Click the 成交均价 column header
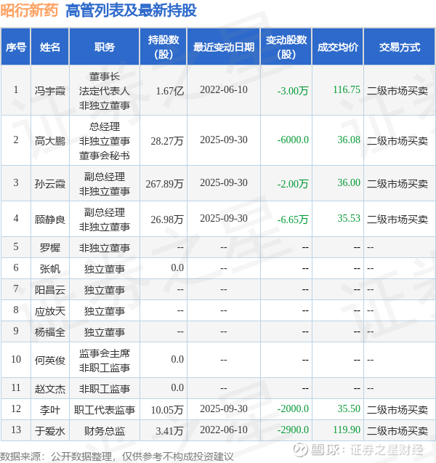This screenshot has width=436, height=463. tap(338, 47)
